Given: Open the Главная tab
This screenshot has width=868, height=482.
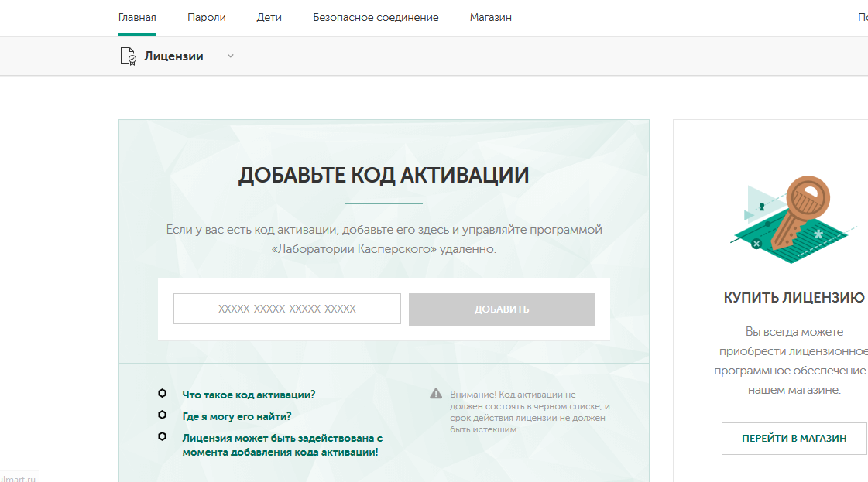Looking at the screenshot, I should (137, 17).
